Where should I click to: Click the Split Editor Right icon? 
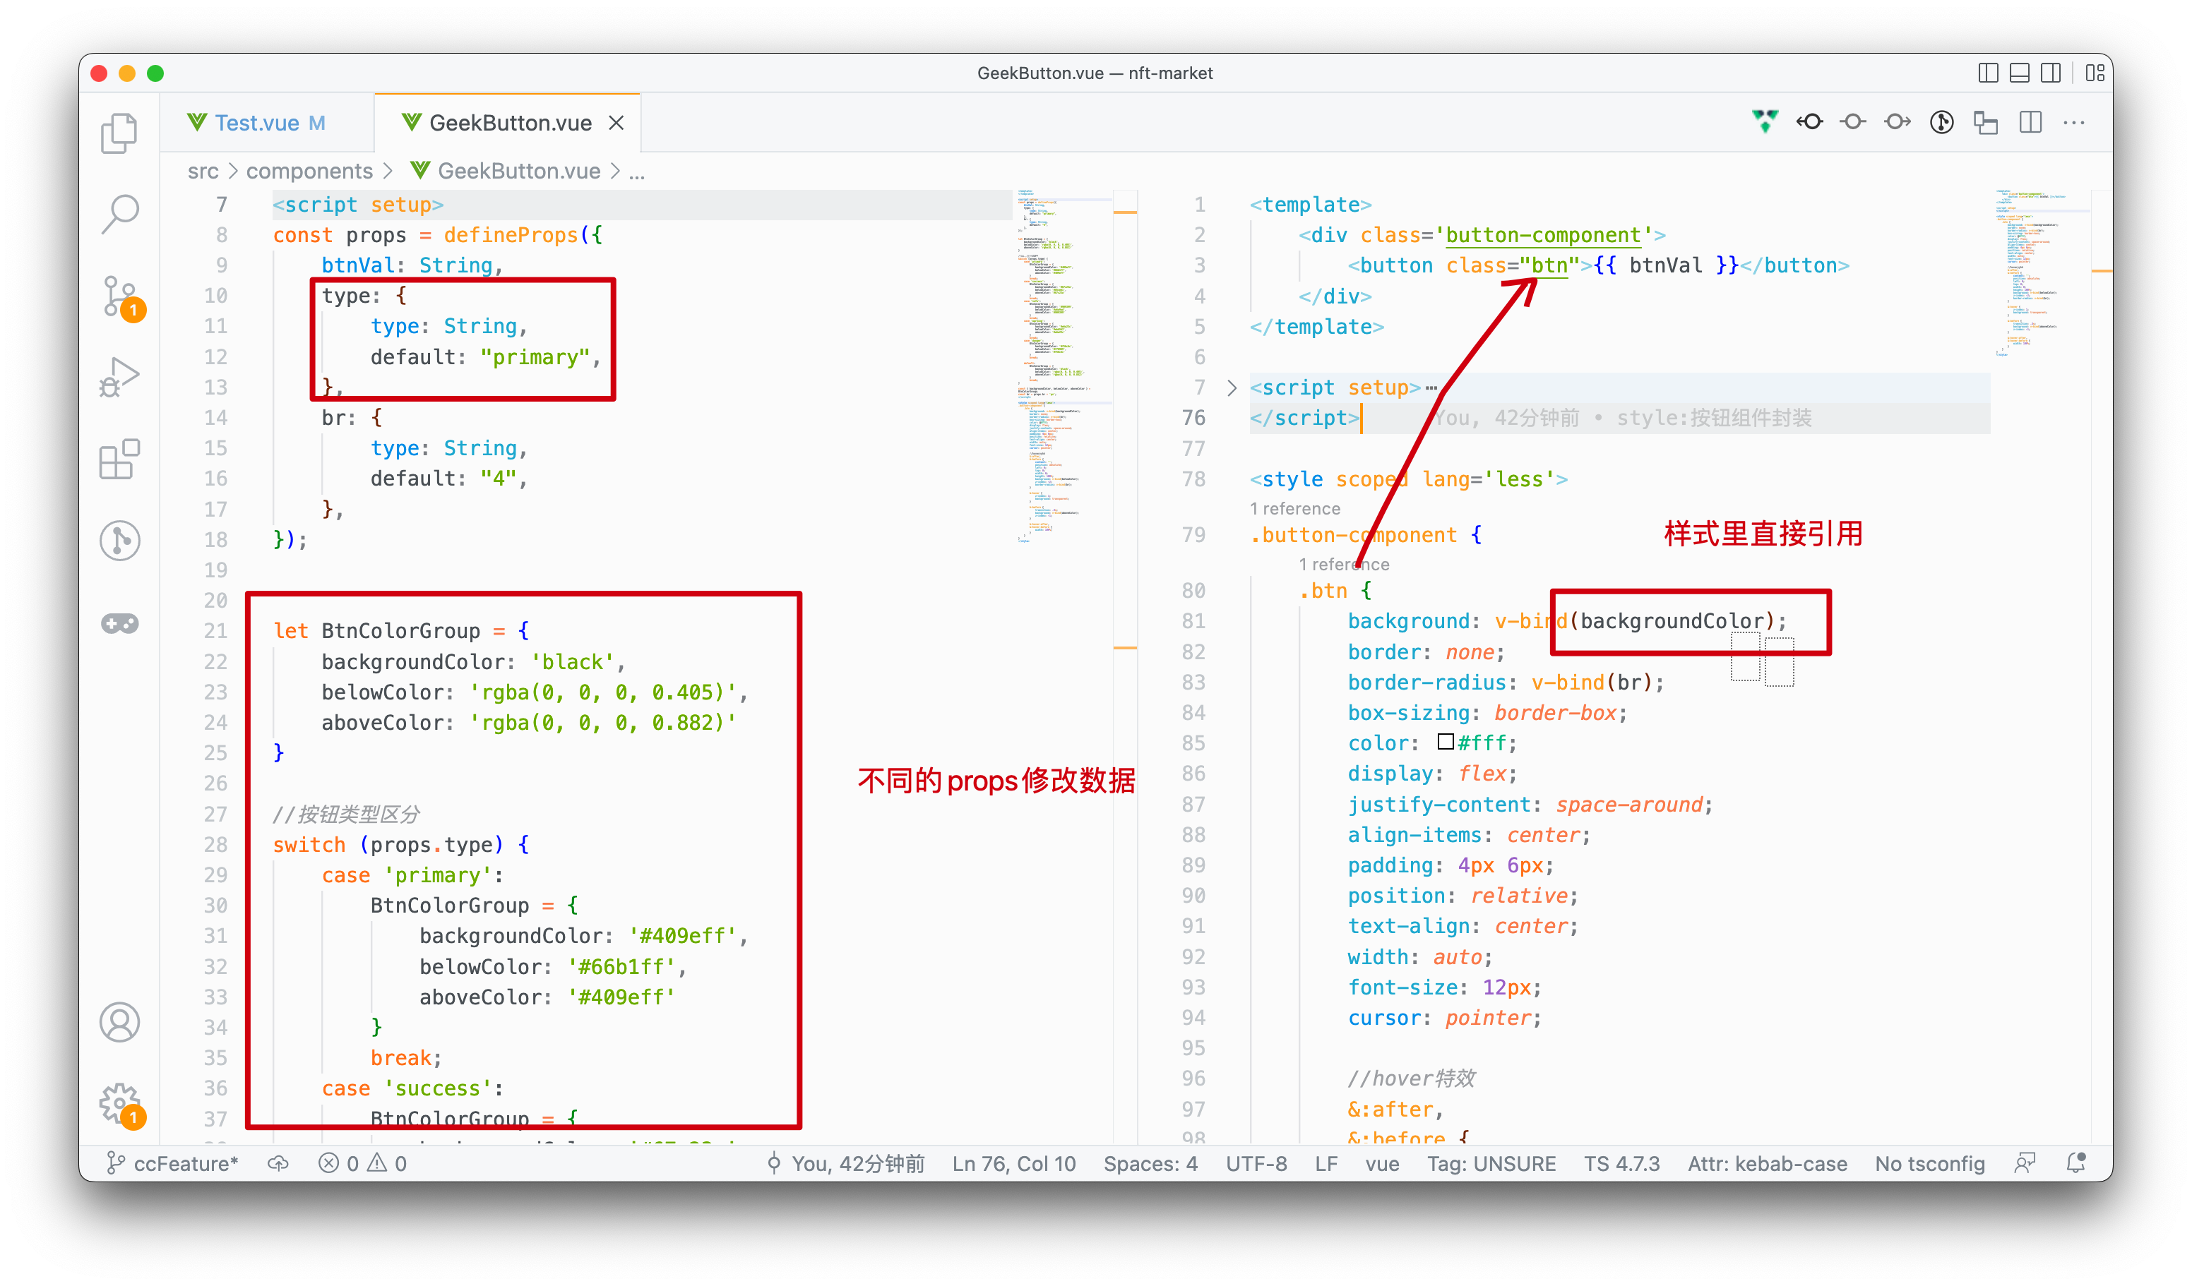[x=2030, y=123]
